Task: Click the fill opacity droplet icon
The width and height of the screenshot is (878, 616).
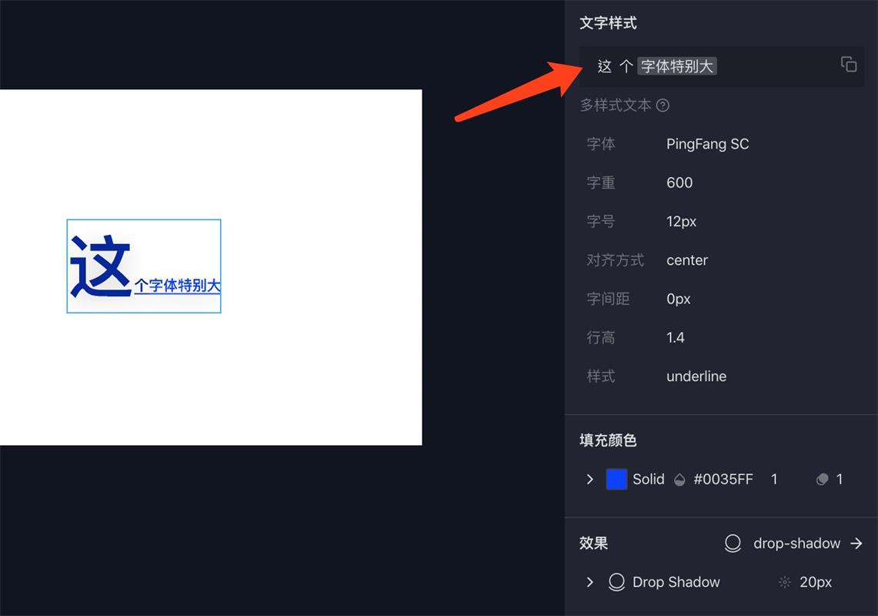Action: tap(679, 479)
